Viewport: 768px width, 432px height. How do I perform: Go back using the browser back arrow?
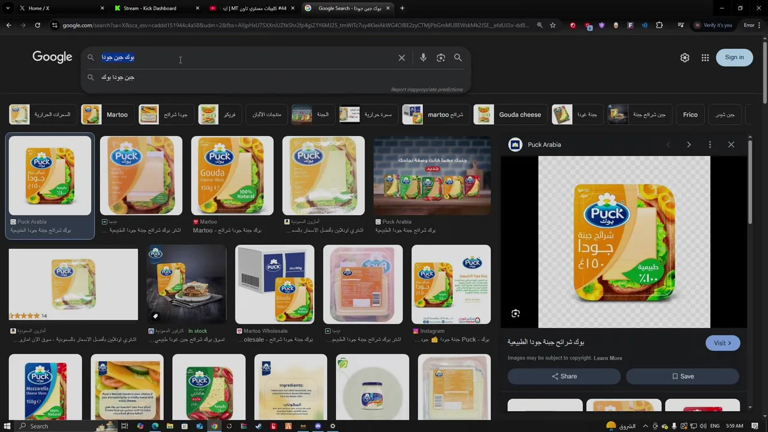8,25
